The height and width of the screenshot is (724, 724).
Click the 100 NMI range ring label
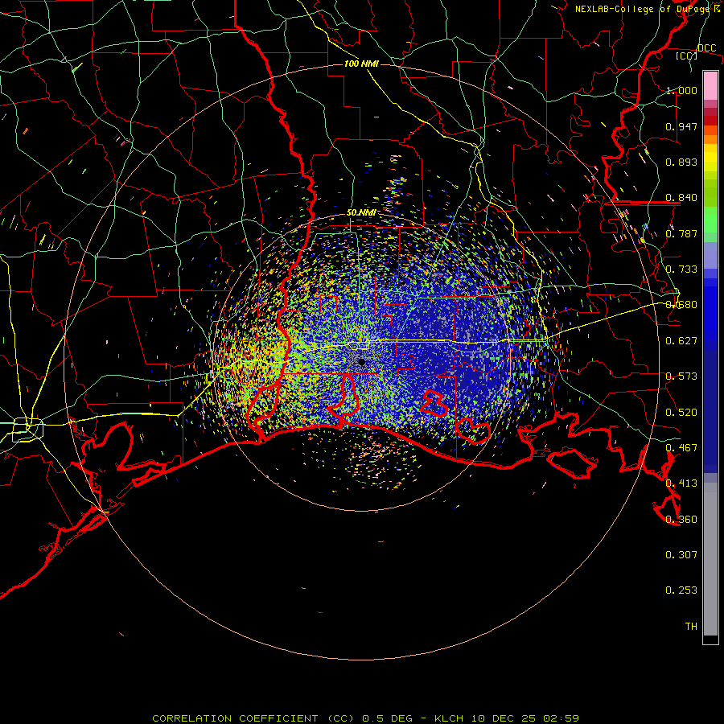click(x=361, y=64)
